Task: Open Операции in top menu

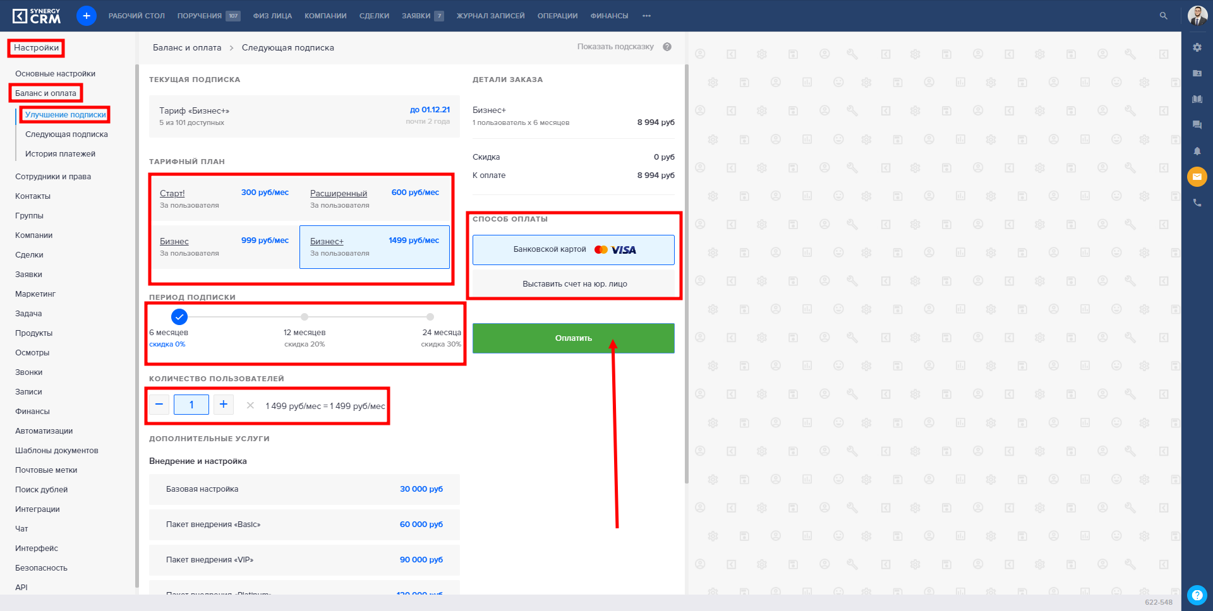Action: tap(557, 16)
